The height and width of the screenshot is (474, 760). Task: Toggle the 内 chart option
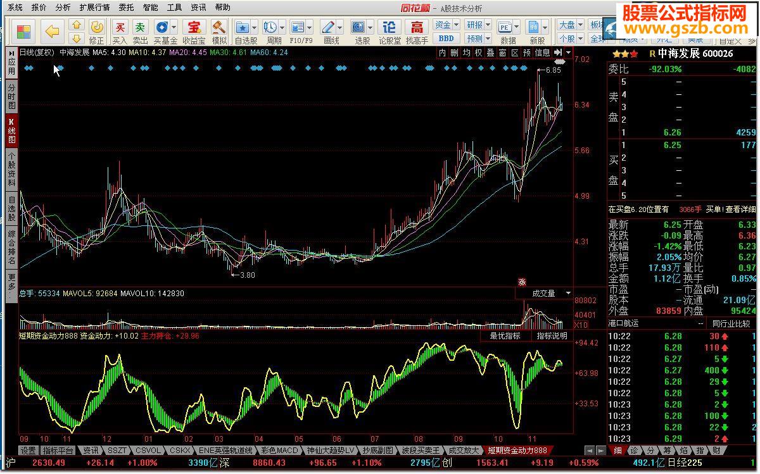pos(443,53)
